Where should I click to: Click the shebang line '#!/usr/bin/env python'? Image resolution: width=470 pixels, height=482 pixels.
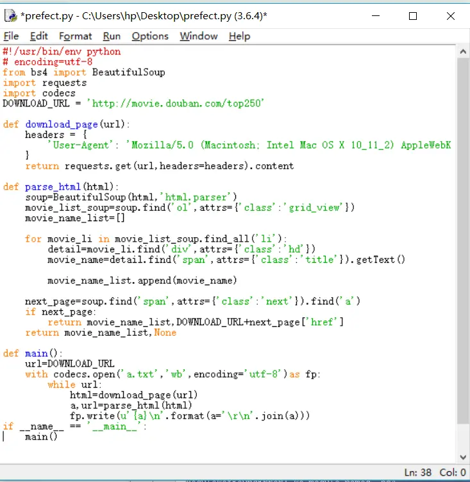pos(62,52)
